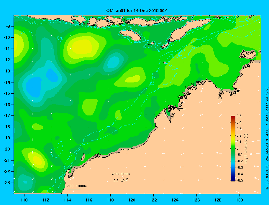Click the colorbar tick label '-0.4'
The height and width of the screenshot is (205, 269).
tap(239, 174)
